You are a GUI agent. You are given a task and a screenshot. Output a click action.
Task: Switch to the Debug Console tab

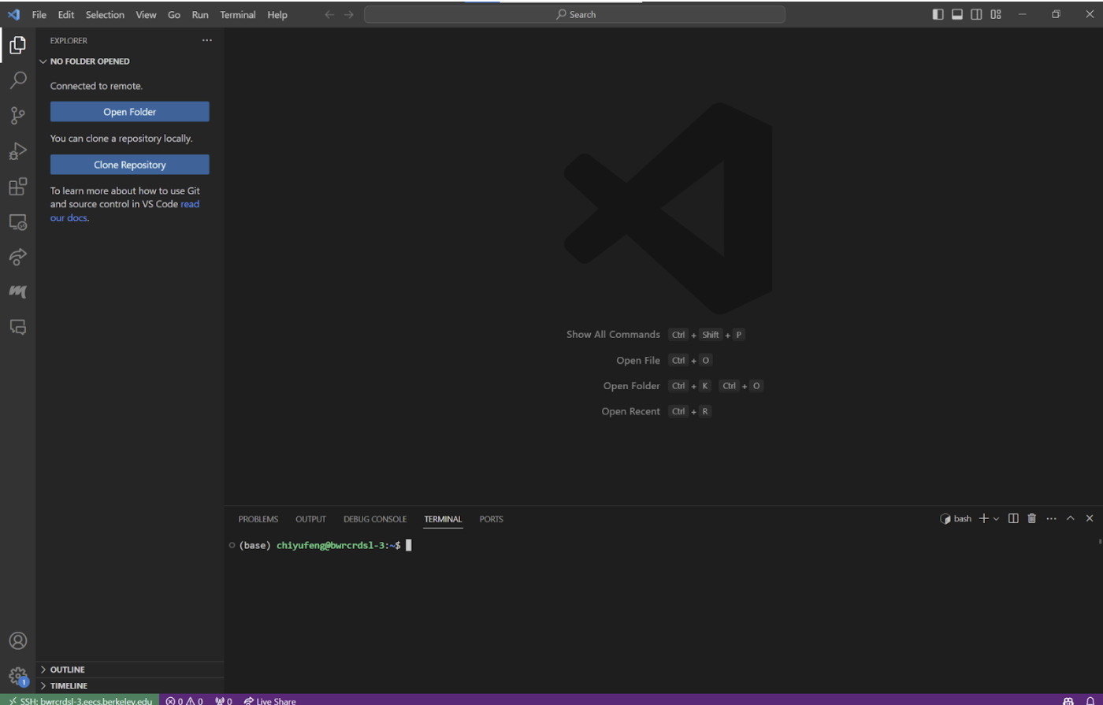point(375,519)
